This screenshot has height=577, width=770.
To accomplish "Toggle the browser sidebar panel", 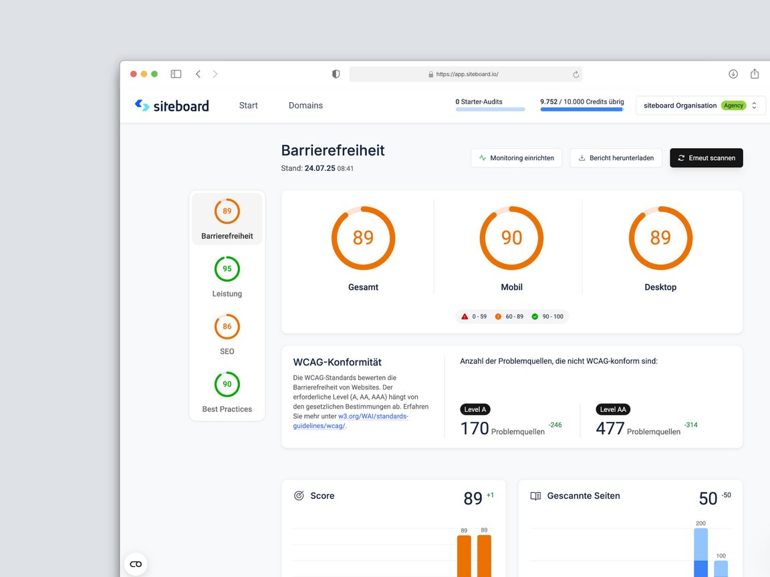I will point(176,73).
